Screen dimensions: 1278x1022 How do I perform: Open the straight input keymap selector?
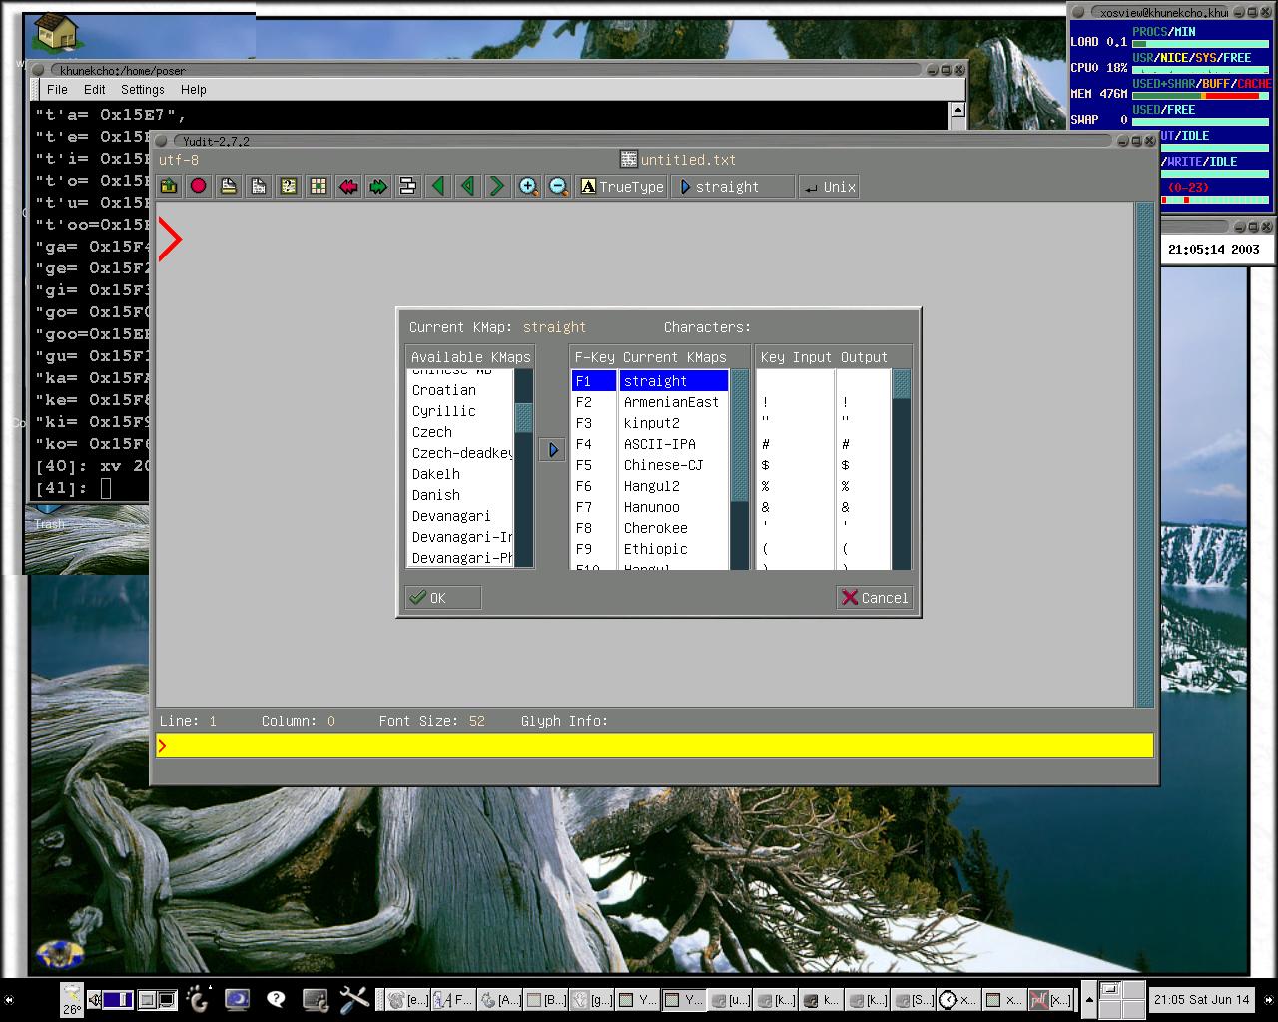(x=732, y=186)
